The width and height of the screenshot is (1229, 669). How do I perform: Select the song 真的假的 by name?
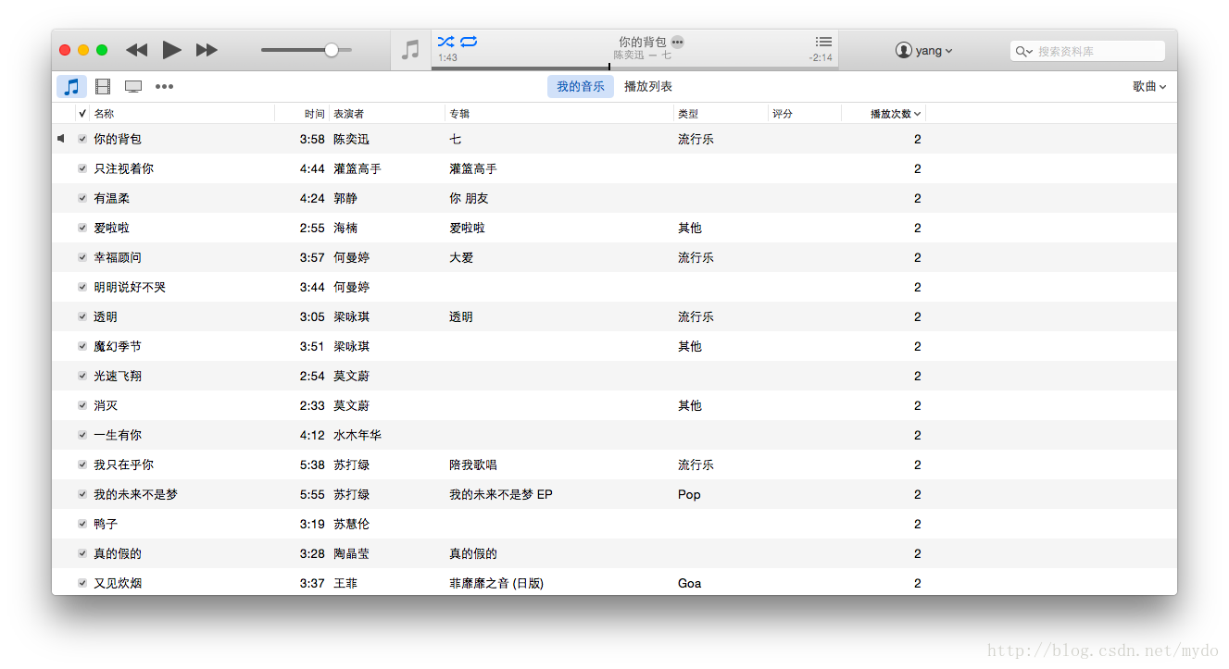pyautogui.click(x=118, y=553)
